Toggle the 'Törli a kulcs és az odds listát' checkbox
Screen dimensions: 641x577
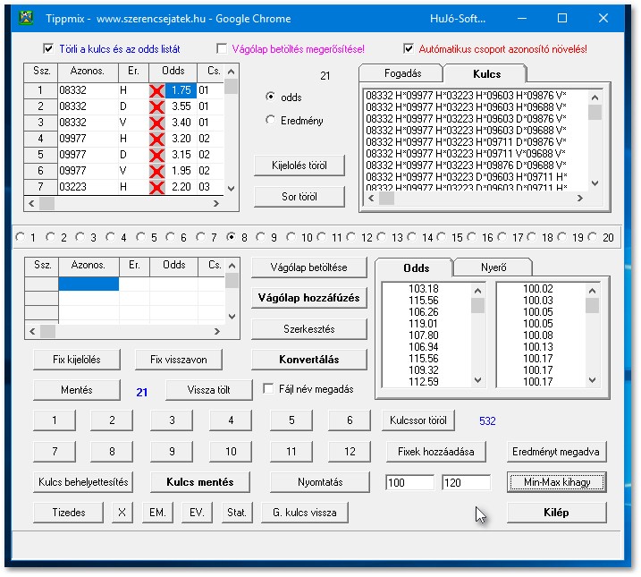[x=48, y=49]
